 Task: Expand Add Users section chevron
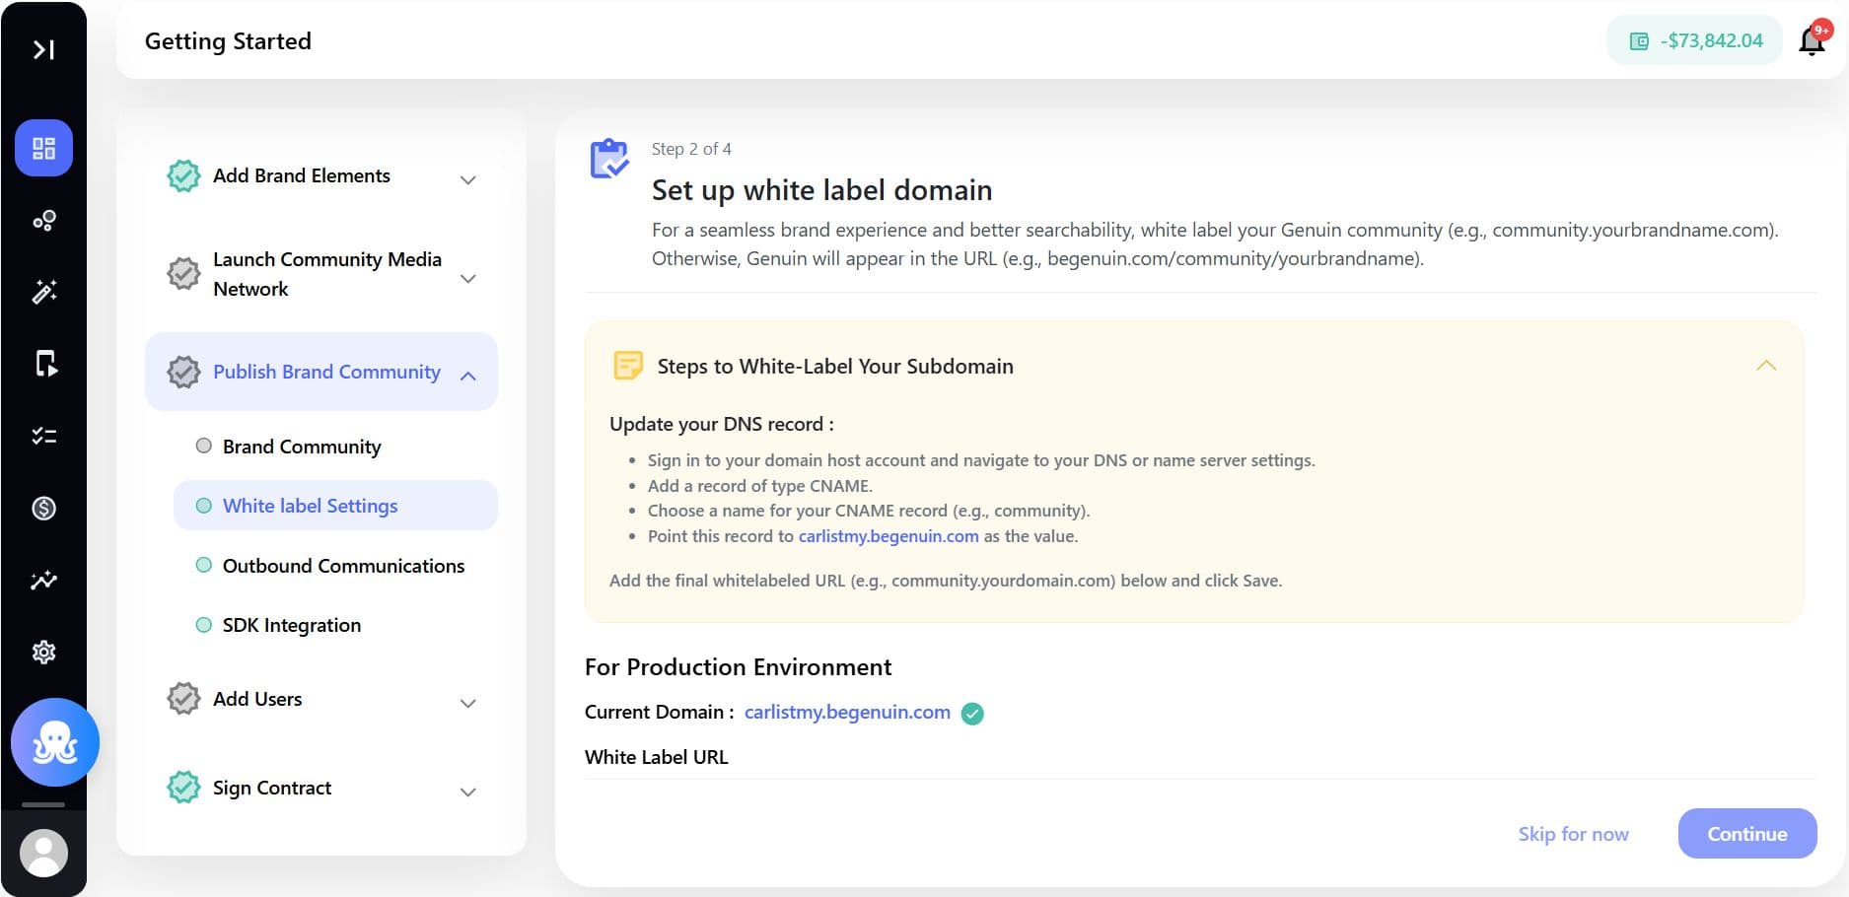point(468,703)
